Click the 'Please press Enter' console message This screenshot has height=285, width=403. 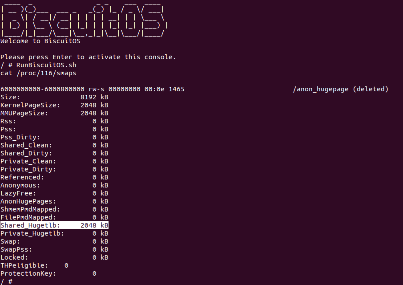tap(88, 57)
